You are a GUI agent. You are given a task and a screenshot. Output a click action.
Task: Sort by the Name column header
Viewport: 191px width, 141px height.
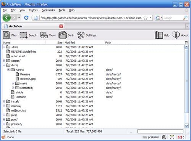pyautogui.click(x=24, y=42)
